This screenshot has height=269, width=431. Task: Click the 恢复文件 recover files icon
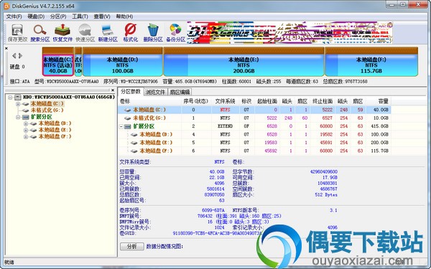coord(62,33)
